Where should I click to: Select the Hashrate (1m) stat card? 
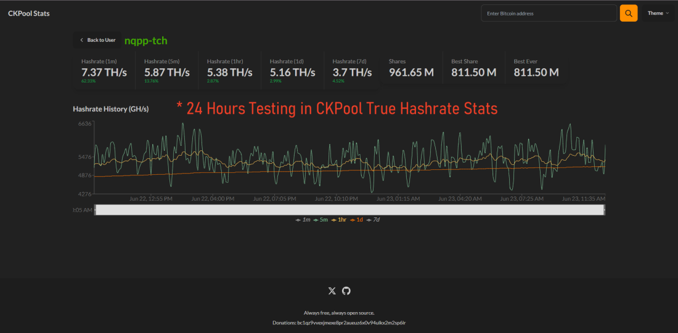pyautogui.click(x=105, y=70)
